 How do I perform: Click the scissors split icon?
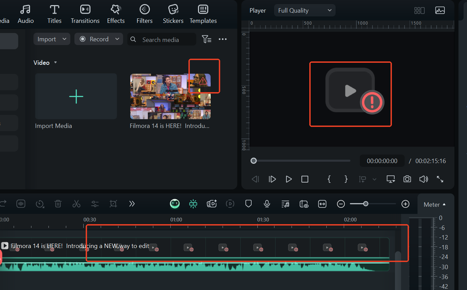point(76,204)
